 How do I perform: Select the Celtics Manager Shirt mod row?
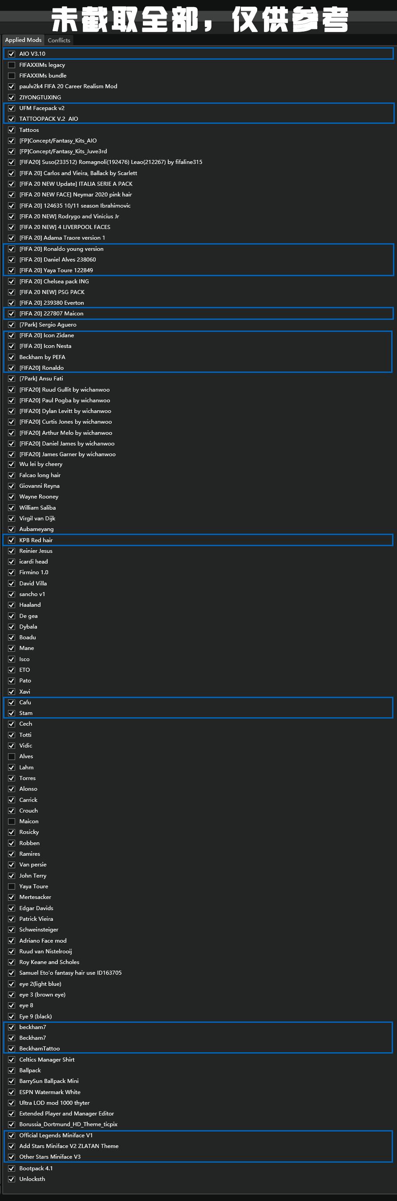47,1059
